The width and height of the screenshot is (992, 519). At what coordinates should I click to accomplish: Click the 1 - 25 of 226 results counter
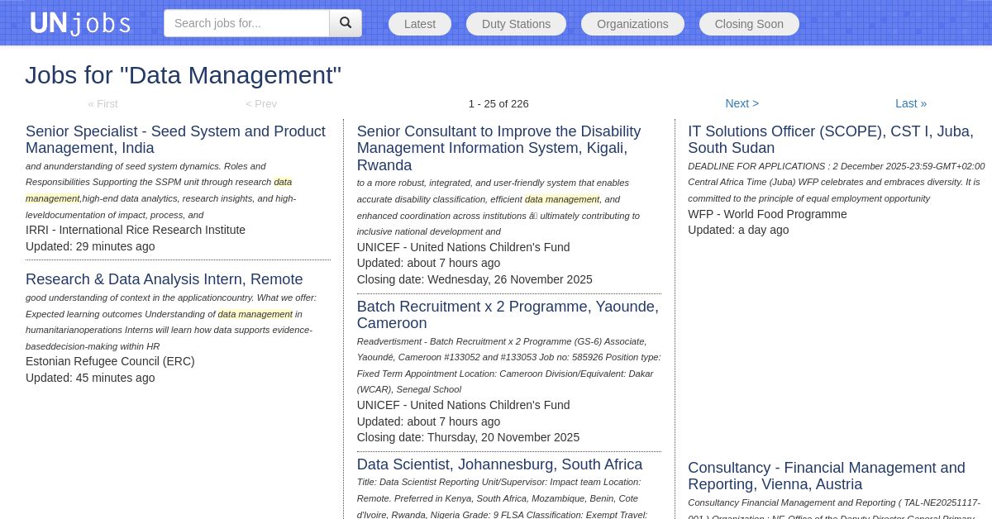click(x=498, y=103)
